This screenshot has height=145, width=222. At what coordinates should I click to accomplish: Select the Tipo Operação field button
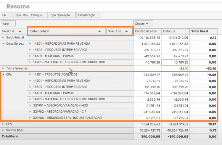(62, 15)
